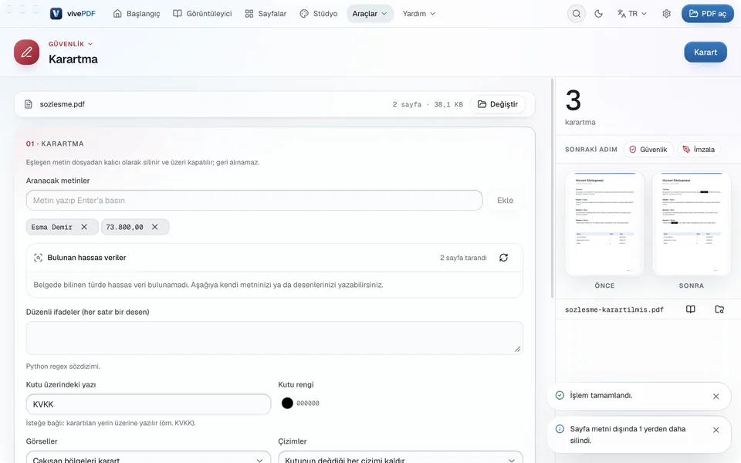
Task: Choose Güvenlik as next step
Action: [648, 149]
